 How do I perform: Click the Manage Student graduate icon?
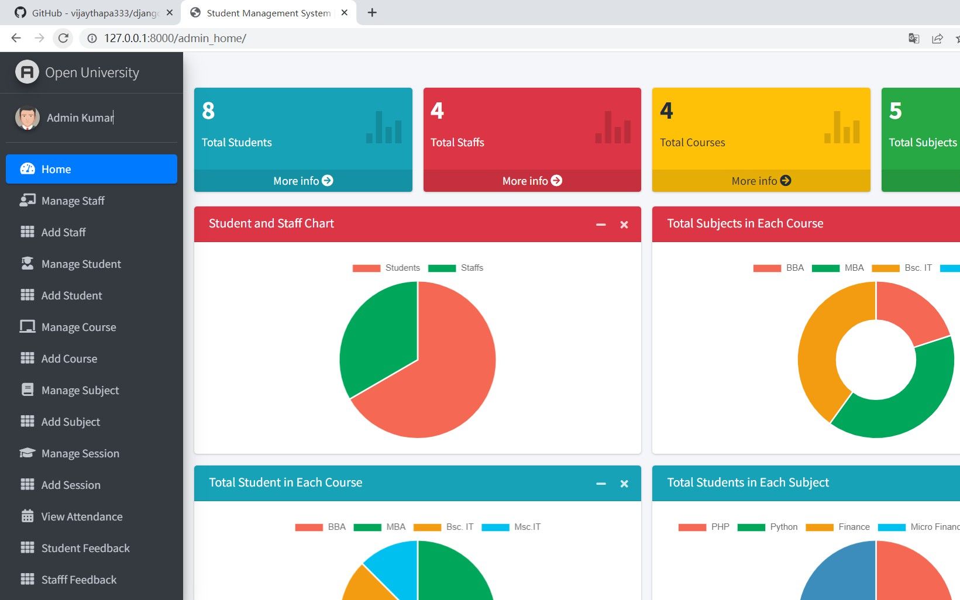[27, 264]
